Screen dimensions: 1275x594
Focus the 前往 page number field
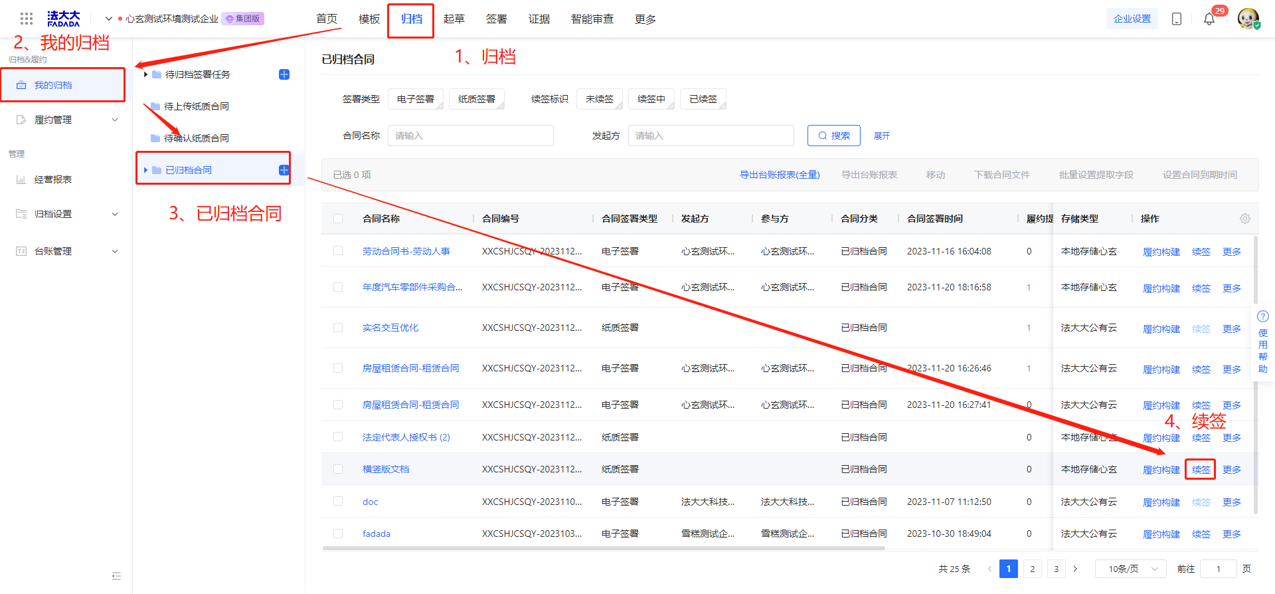[x=1219, y=569]
